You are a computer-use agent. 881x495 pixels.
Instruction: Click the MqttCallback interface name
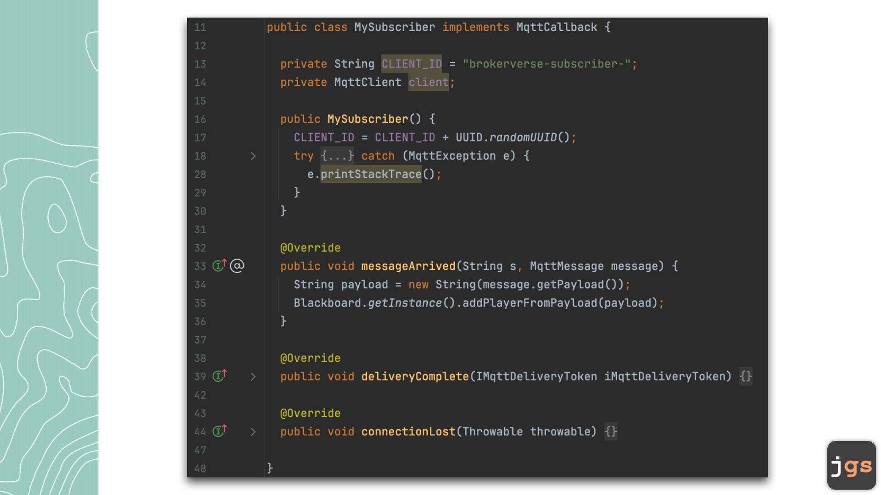(557, 27)
